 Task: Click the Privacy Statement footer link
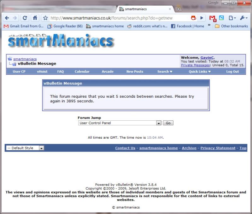tap(218, 148)
